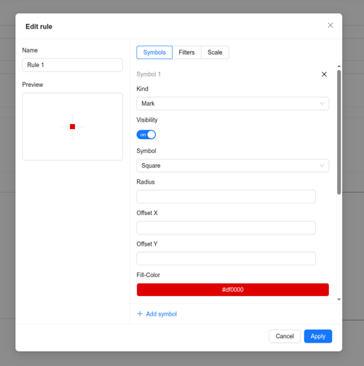Switch to the Filters tab
The width and height of the screenshot is (364, 366).
pyautogui.click(x=186, y=52)
